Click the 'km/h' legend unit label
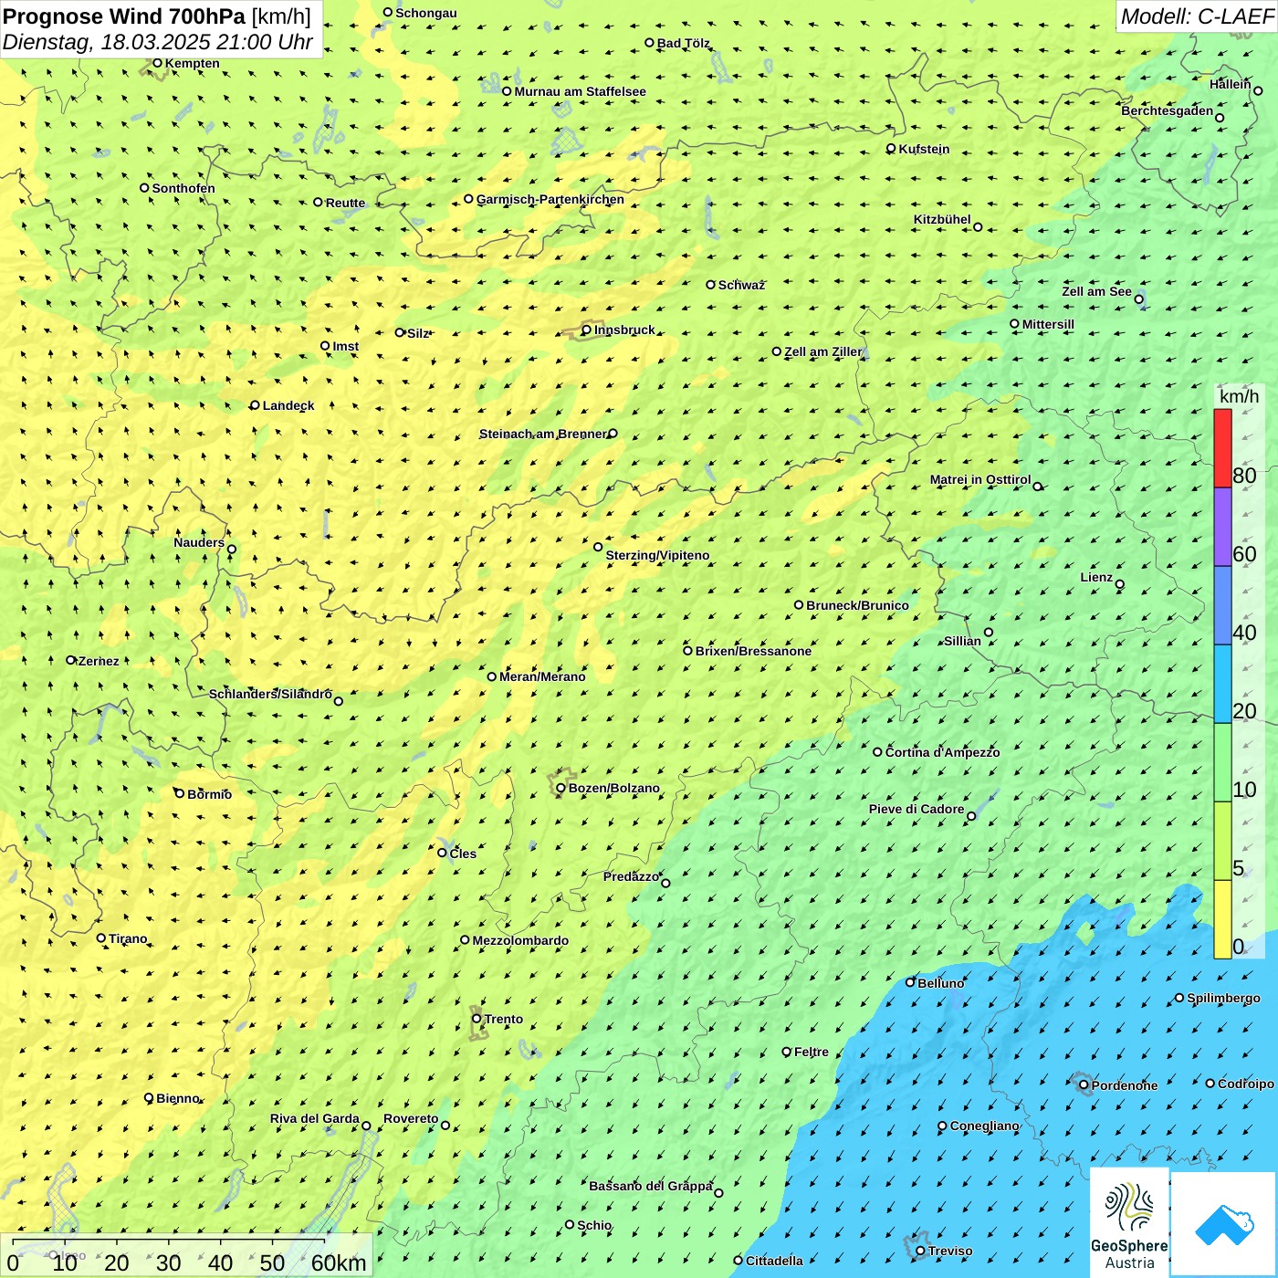Image resolution: width=1278 pixels, height=1278 pixels. tap(1239, 396)
